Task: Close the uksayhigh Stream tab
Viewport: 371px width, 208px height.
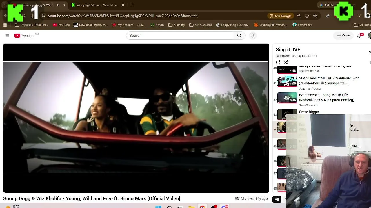Action: coord(123,5)
